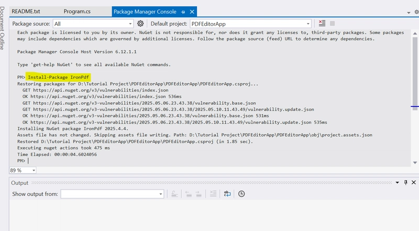Click the GET vulnerability.update.json line
This screenshot has width=419, height=231.
pos(168,109)
